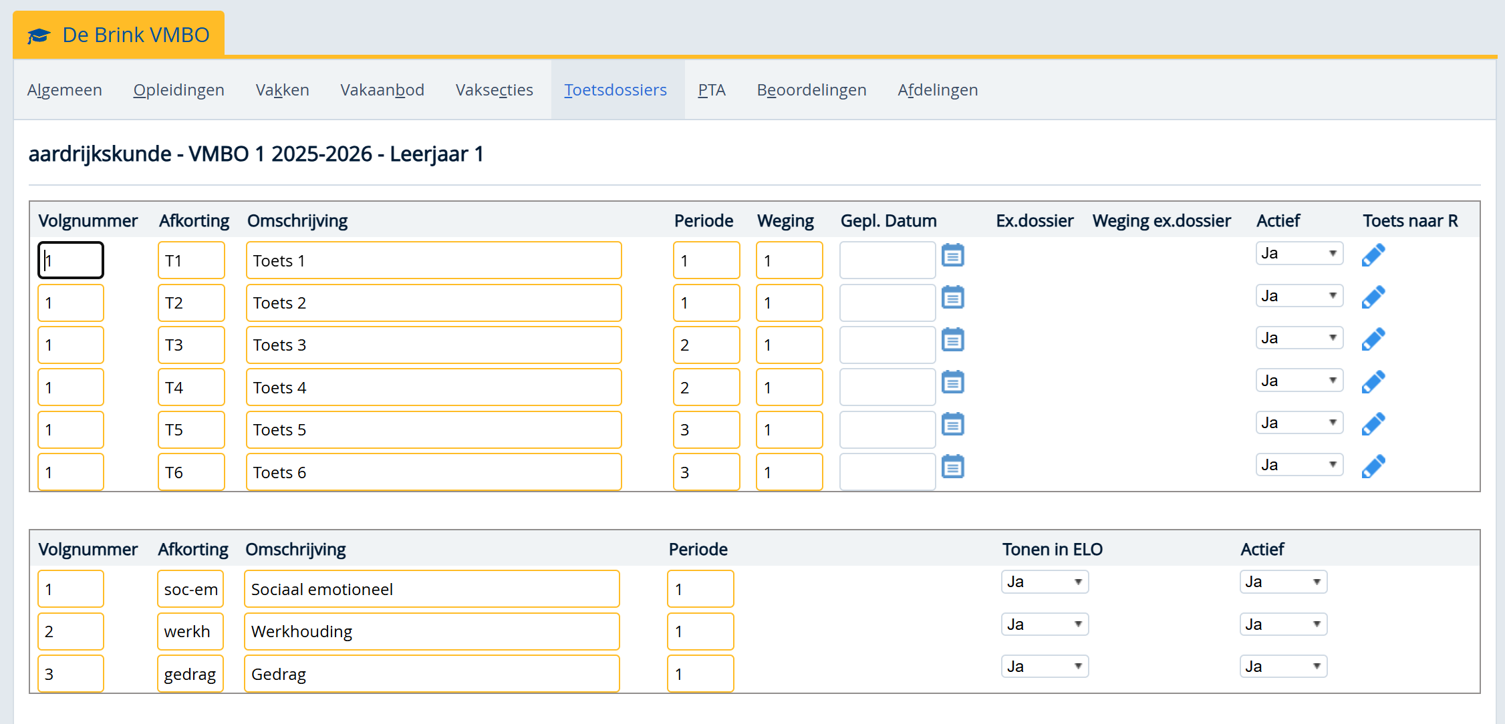Open calendar icon for Toets 4 date

coord(952,383)
